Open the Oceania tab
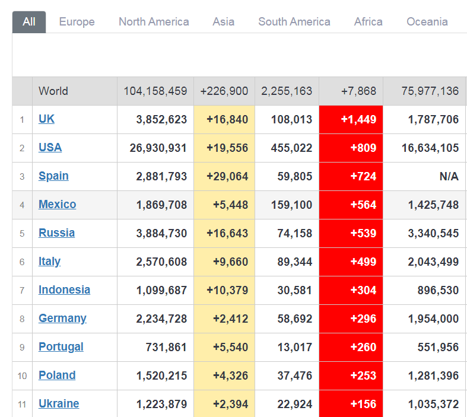 427,22
